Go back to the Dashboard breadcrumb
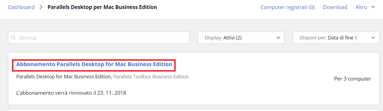 [21, 7]
